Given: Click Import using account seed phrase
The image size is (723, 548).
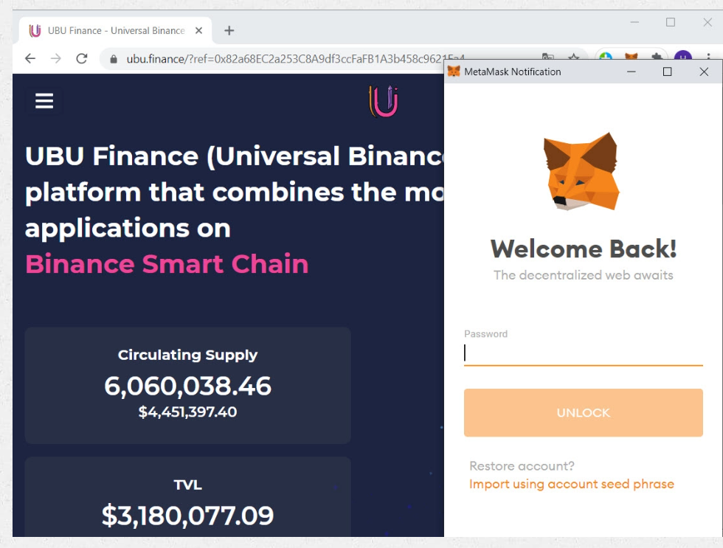Looking at the screenshot, I should point(571,484).
